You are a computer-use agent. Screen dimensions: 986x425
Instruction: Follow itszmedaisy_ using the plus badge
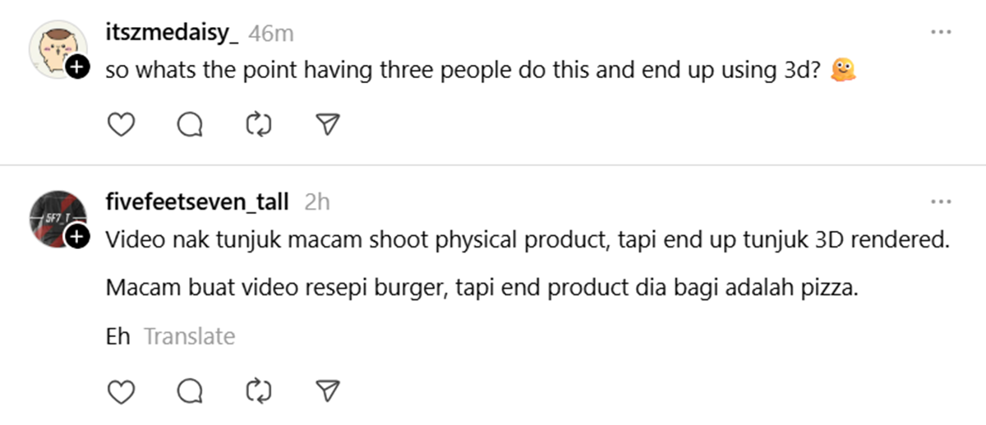(77, 67)
